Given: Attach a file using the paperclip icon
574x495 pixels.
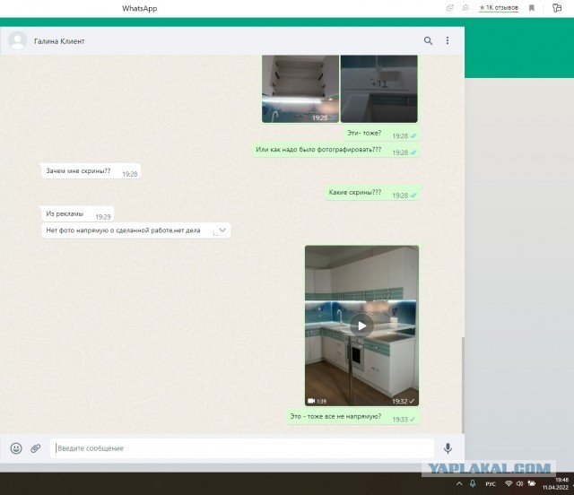Looking at the screenshot, I should (x=36, y=448).
